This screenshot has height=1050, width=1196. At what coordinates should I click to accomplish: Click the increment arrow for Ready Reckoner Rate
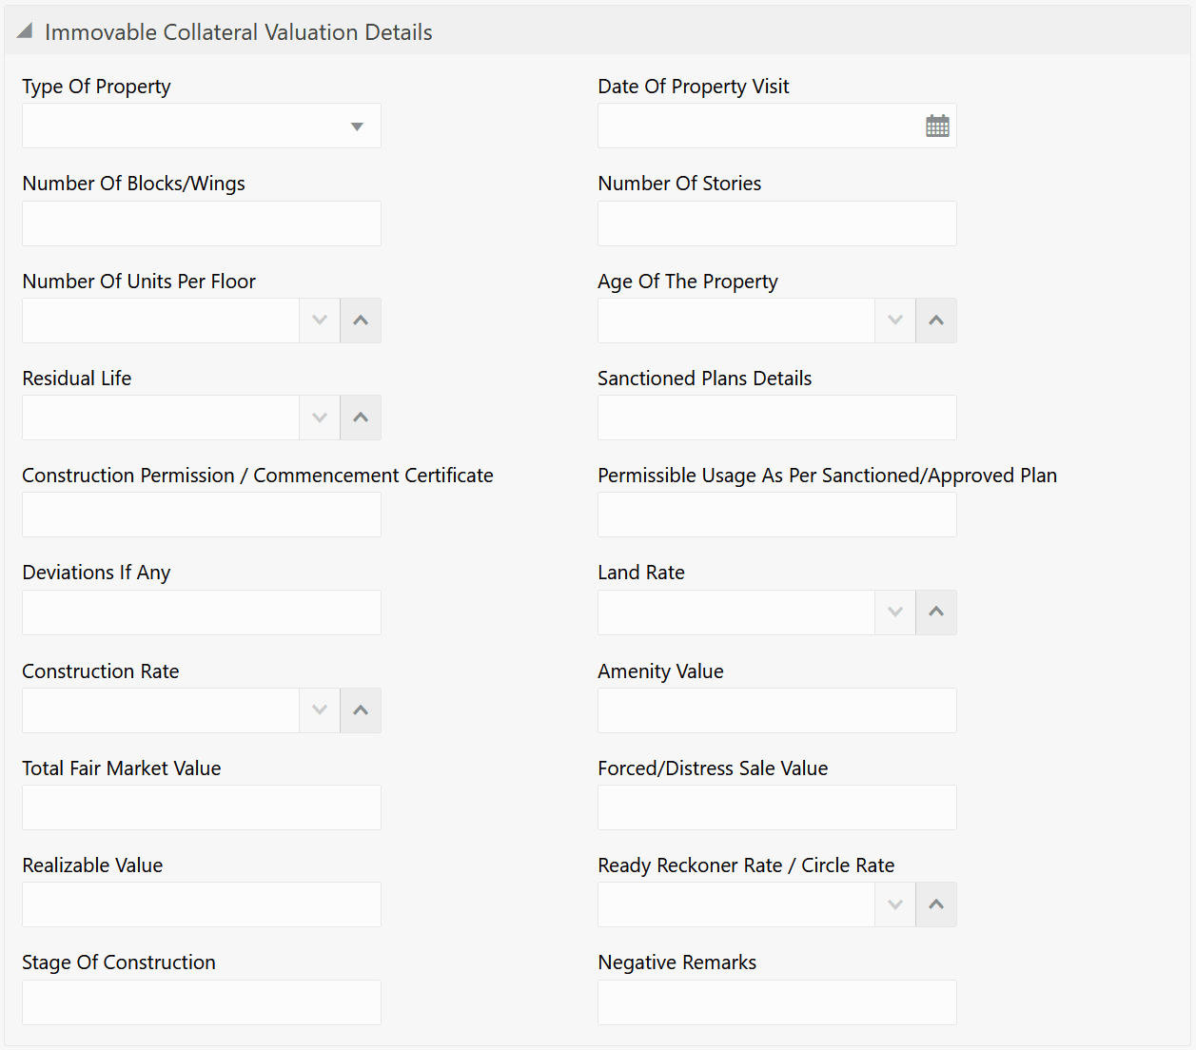(x=935, y=904)
